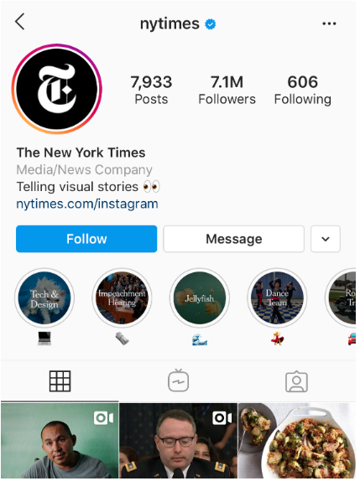This screenshot has width=360, height=481.
Task: Open the Impeachment Hearing highlight
Action: [122, 297]
